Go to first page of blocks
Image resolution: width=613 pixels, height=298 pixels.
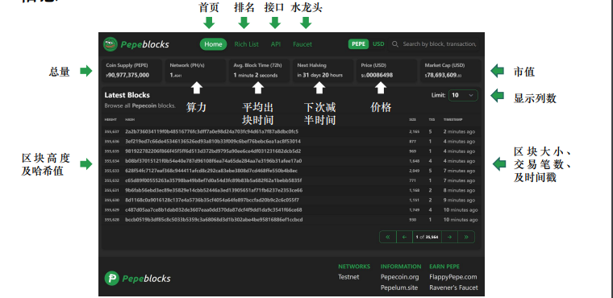(388, 237)
